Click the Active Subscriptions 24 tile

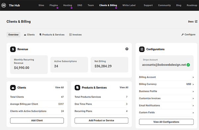click(69, 65)
